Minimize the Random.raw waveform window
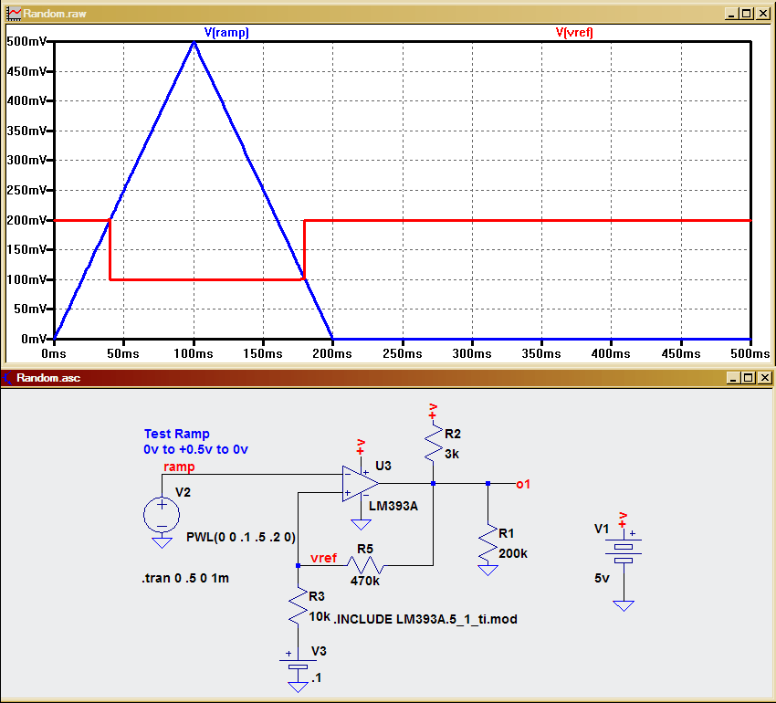The image size is (776, 703). pos(731,14)
